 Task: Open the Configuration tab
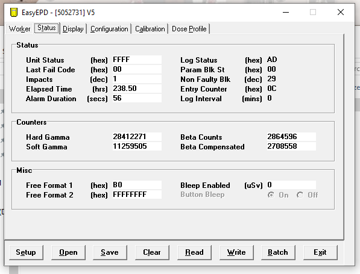pos(109,29)
